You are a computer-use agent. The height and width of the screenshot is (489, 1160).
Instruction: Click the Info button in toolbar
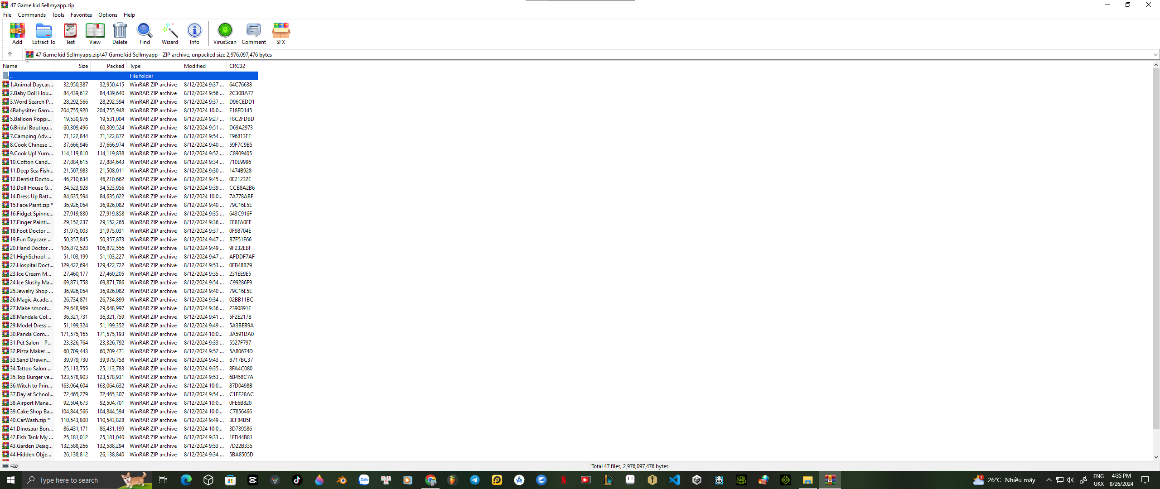click(x=194, y=33)
